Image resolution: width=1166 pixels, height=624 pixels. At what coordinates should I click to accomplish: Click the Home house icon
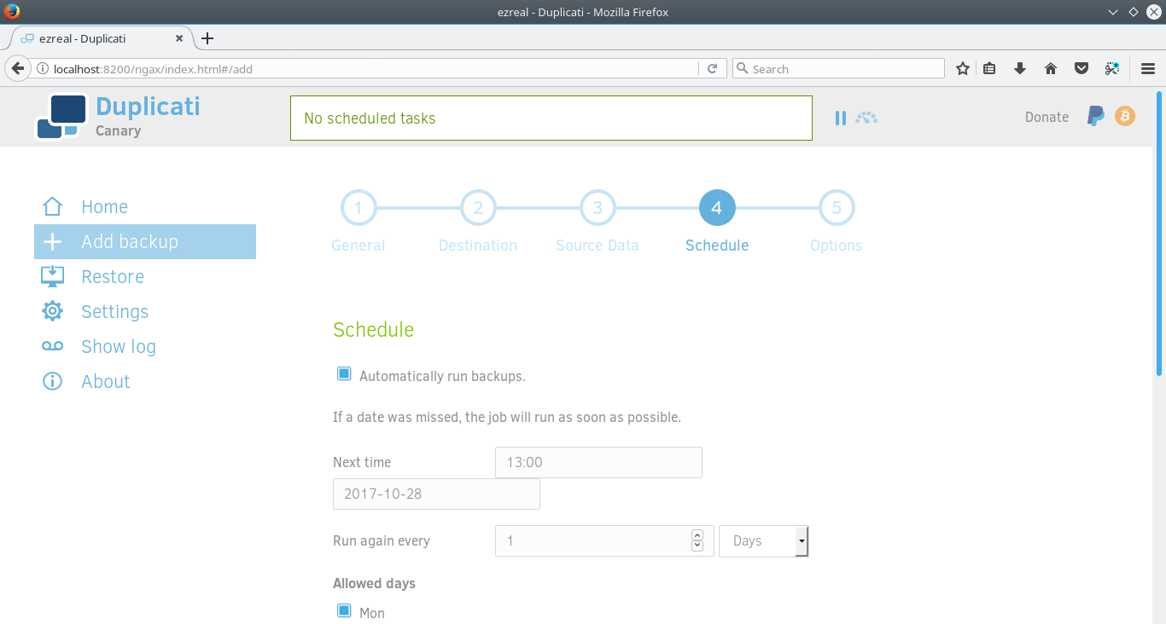[52, 206]
